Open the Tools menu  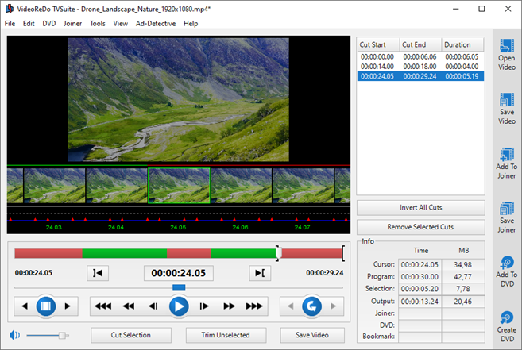pos(98,24)
